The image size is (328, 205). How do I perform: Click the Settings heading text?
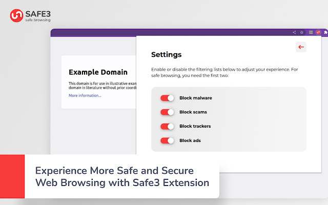click(x=166, y=55)
